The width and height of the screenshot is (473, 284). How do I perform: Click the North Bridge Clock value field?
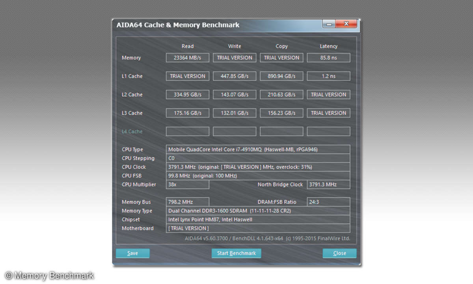click(x=328, y=184)
